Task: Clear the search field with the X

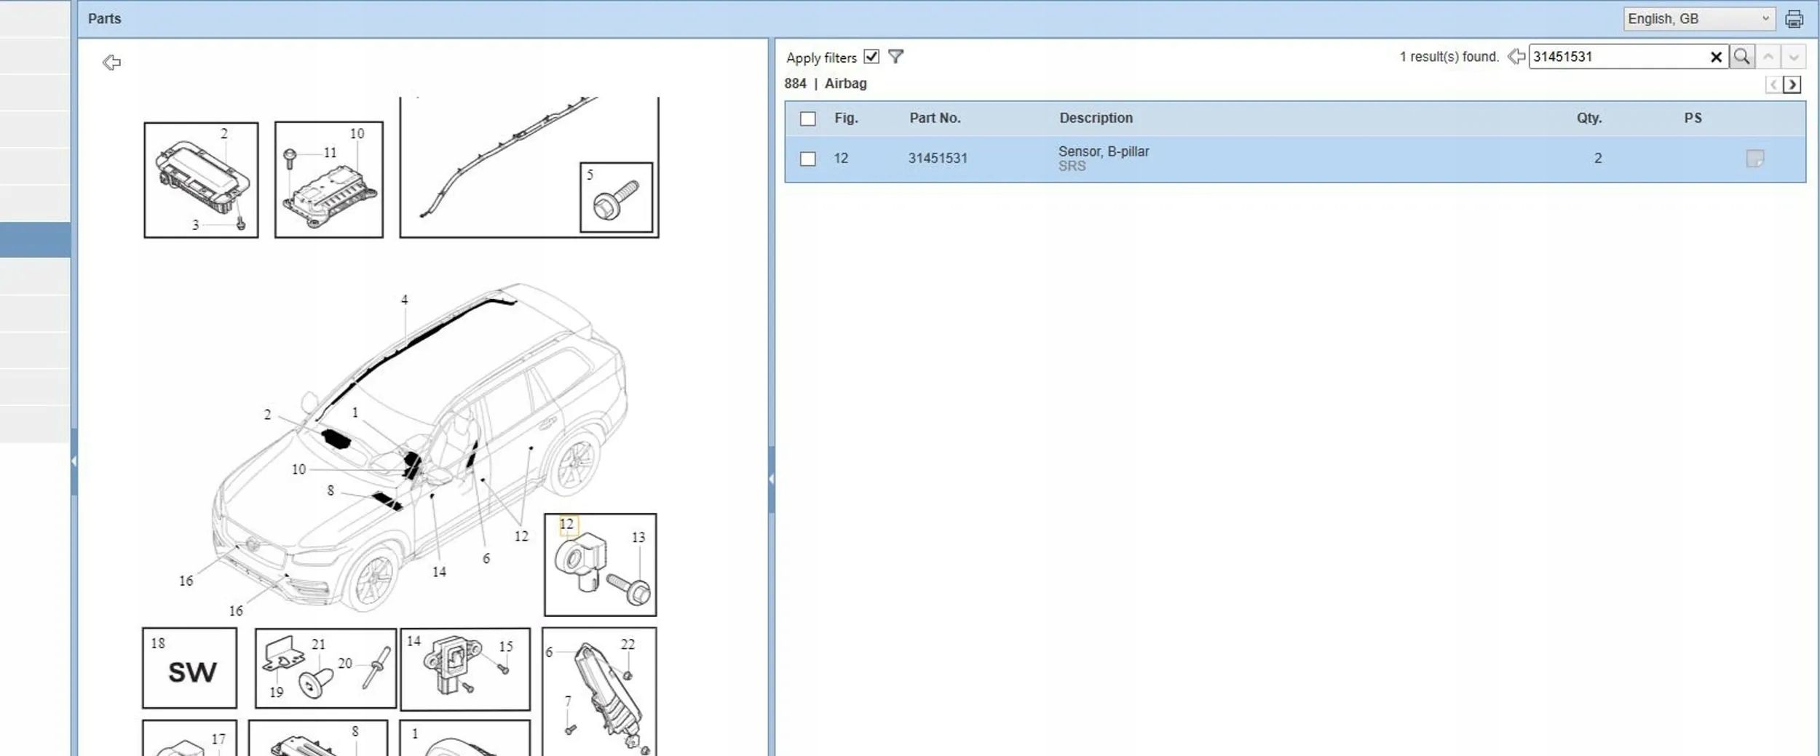Action: coord(1716,57)
